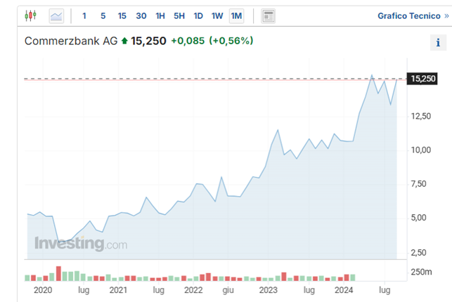Switch to the 1H timeframe
The image size is (452, 302).
[x=160, y=15]
